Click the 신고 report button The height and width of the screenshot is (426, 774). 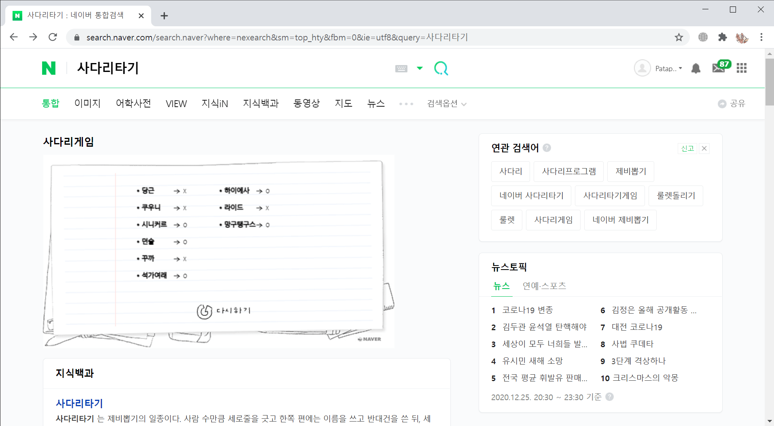click(687, 148)
